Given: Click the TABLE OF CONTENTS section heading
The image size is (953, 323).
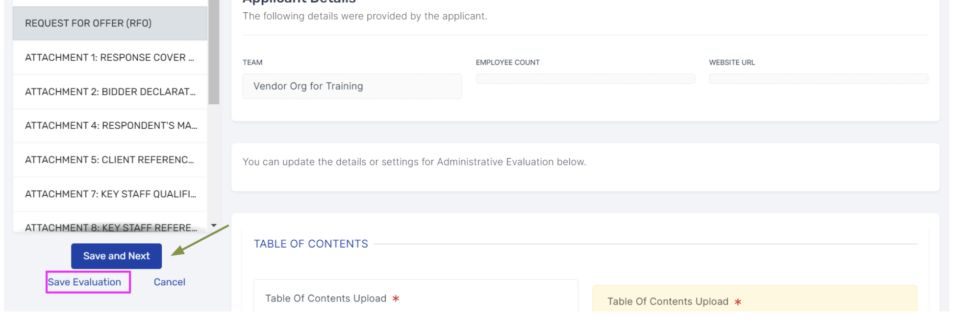Looking at the screenshot, I should [x=311, y=244].
